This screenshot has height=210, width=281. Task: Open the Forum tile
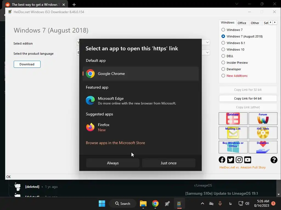coord(263,119)
